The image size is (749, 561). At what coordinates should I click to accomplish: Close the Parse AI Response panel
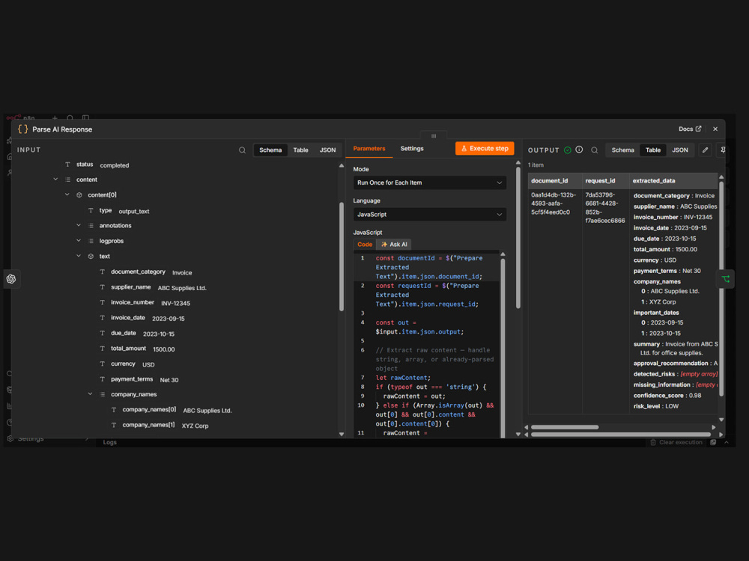click(x=715, y=129)
